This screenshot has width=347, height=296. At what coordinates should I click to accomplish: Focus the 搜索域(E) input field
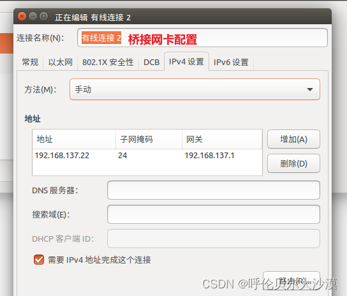click(214, 214)
